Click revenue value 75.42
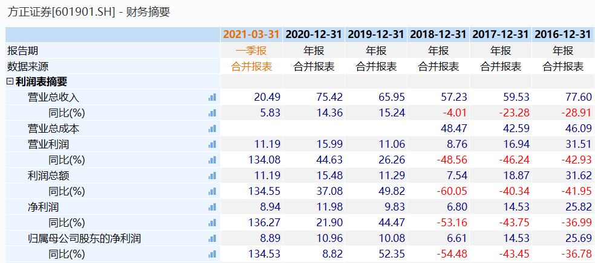This screenshot has width=595, height=263. tap(330, 97)
